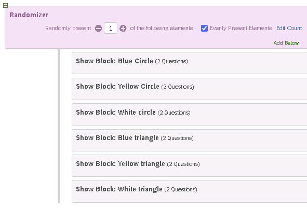This screenshot has width=307, height=209.
Task: Click the Randomly present label text
Action: point(68,28)
